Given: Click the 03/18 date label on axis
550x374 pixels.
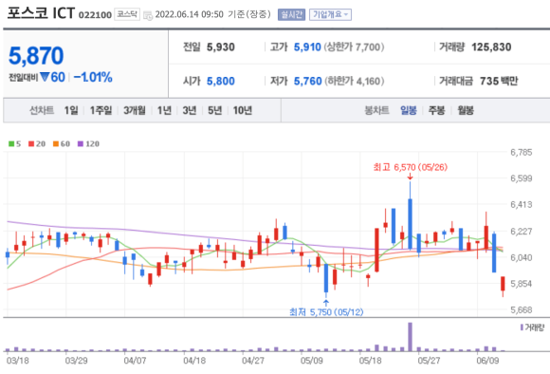Looking at the screenshot, I should click(x=18, y=361).
